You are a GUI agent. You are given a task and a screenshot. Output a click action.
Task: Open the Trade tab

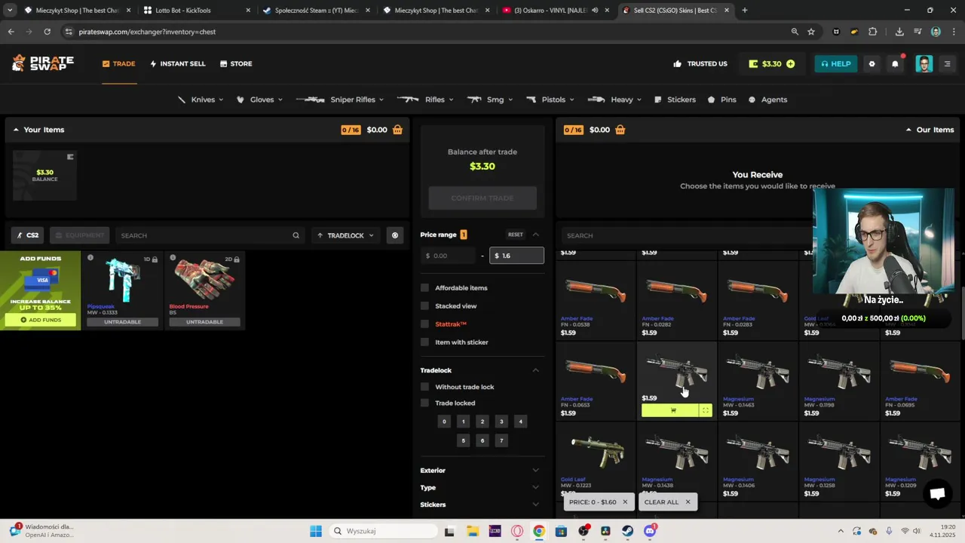point(119,63)
